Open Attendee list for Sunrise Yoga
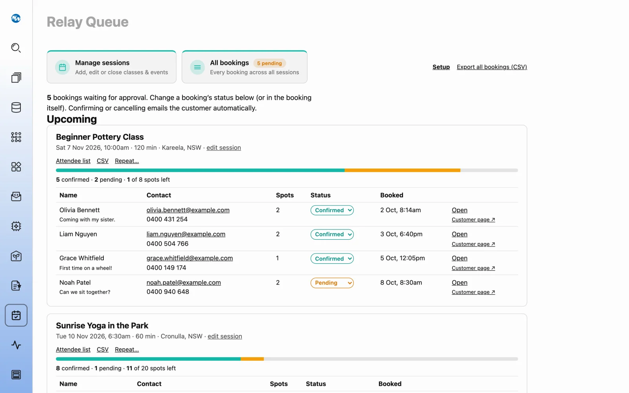 [73, 349]
